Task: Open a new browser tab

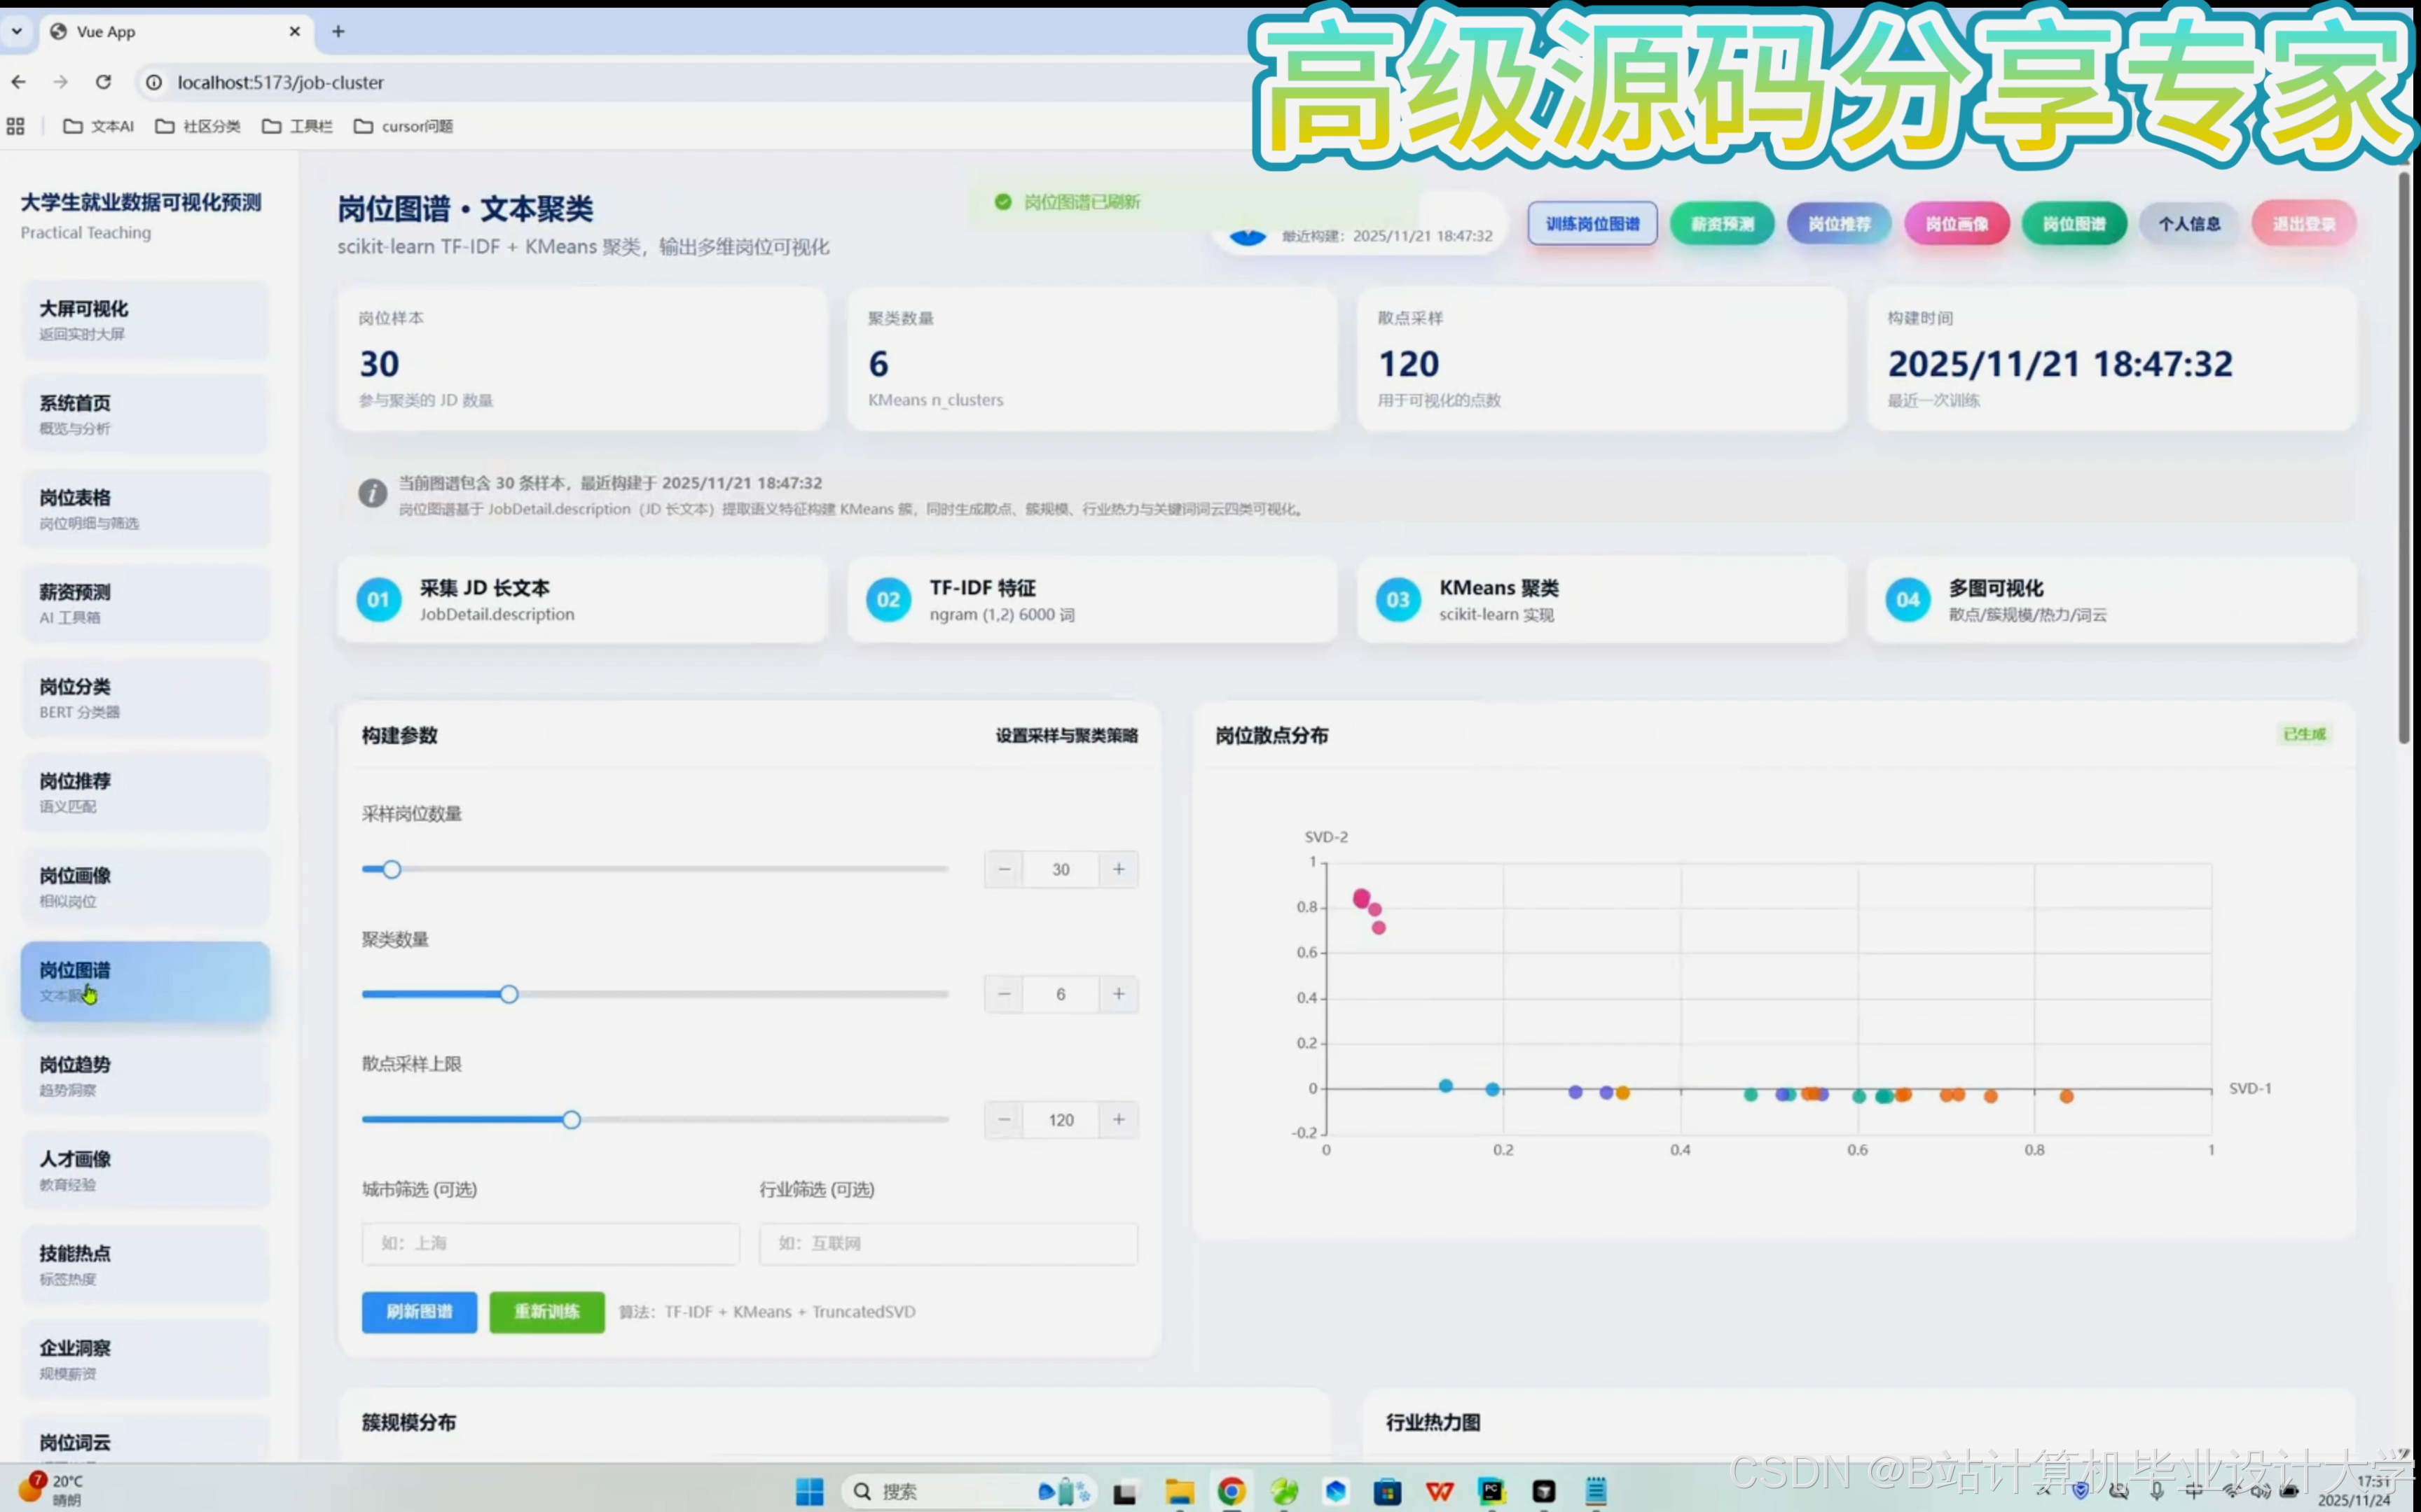Action: [x=338, y=31]
